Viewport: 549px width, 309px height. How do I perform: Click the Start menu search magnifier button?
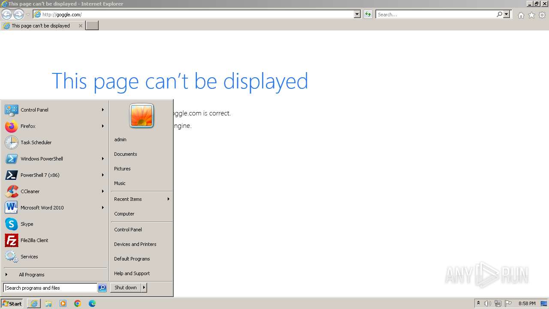click(x=102, y=288)
